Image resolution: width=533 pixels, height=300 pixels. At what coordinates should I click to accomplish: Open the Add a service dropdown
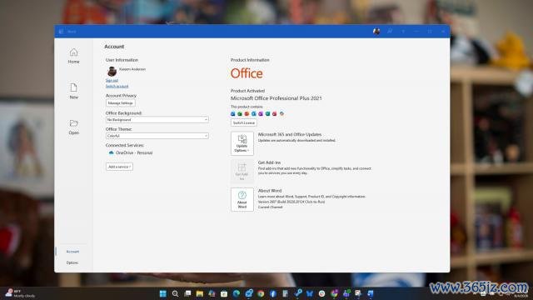(119, 167)
